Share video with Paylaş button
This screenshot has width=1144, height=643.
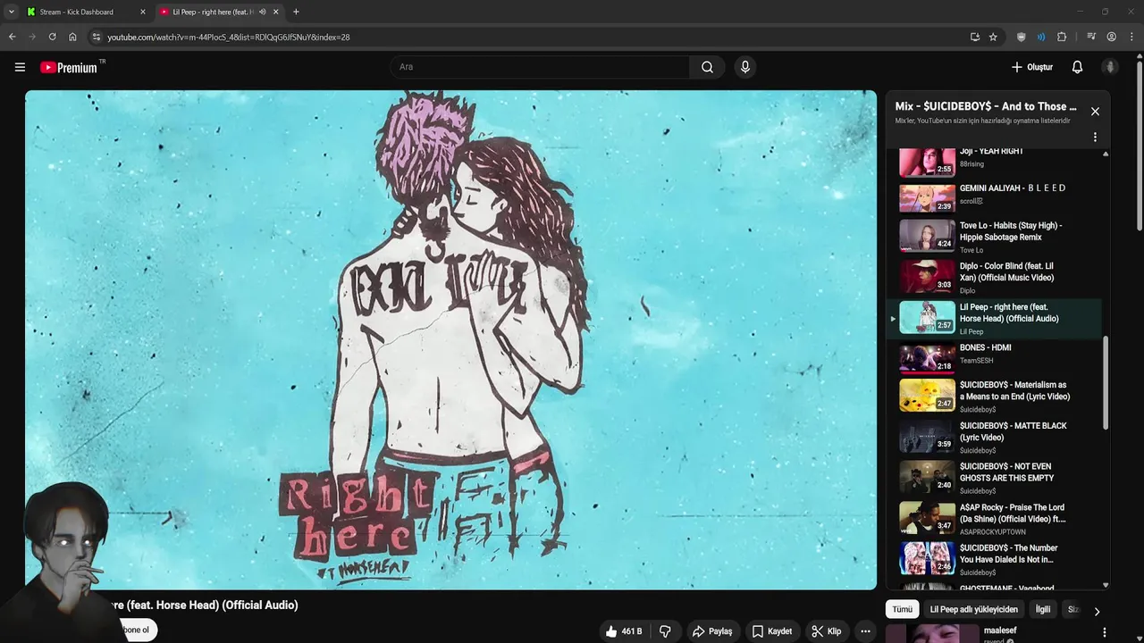712,631
